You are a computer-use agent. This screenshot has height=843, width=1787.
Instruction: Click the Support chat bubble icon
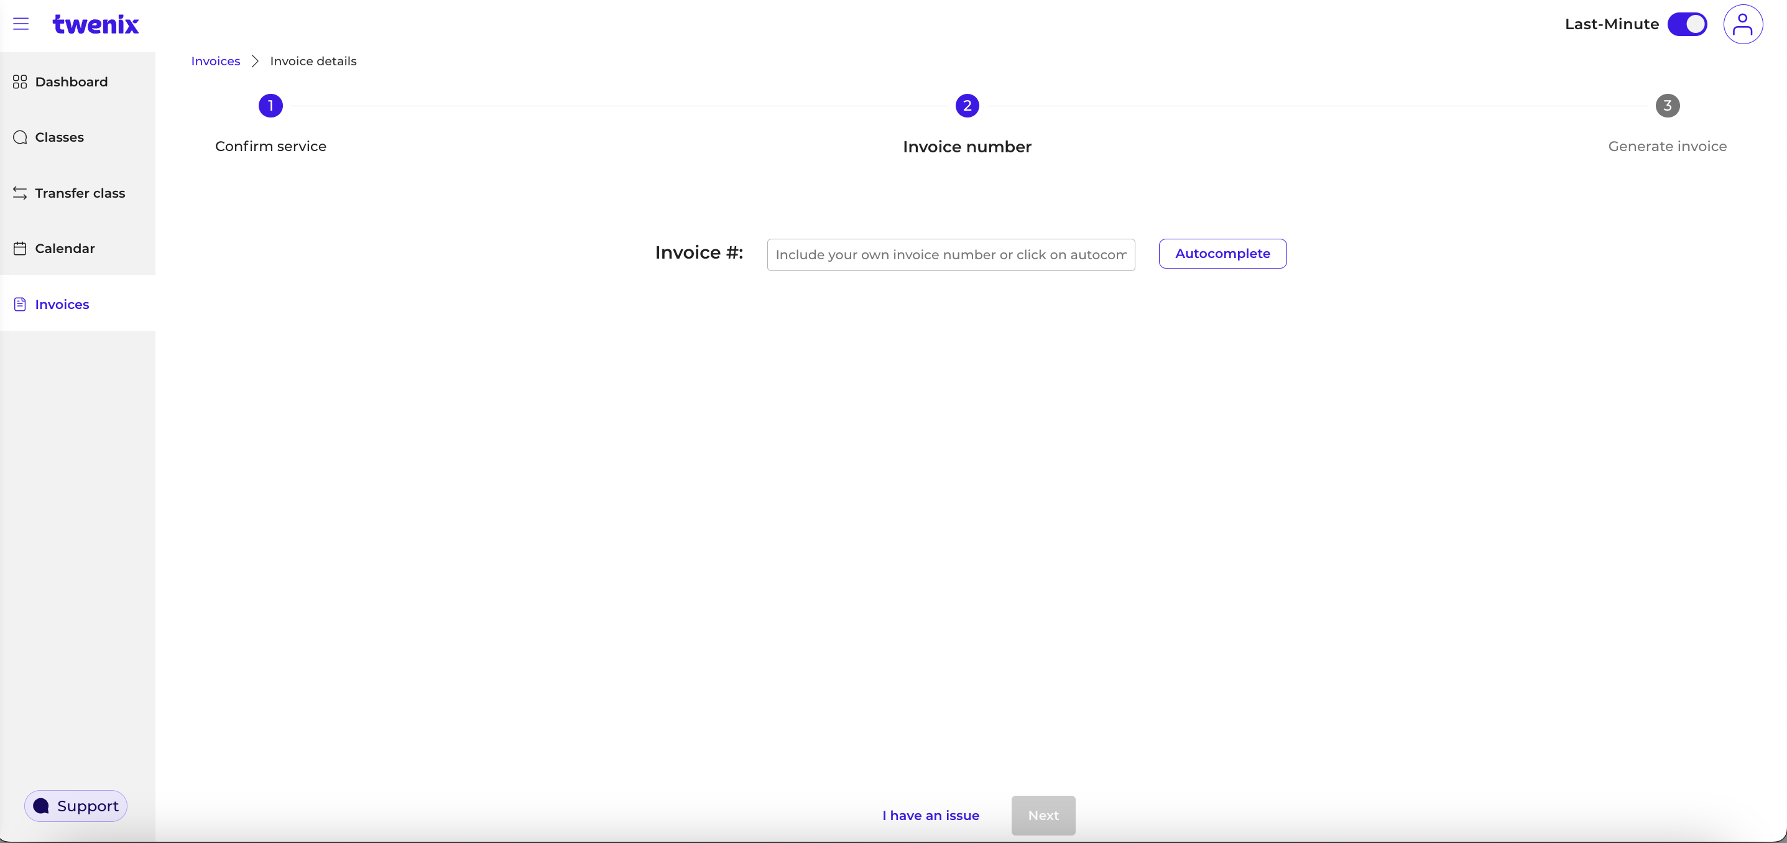point(42,806)
